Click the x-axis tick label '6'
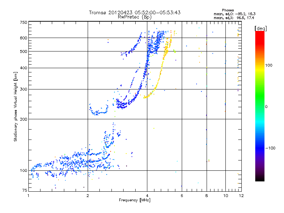 (182, 196)
